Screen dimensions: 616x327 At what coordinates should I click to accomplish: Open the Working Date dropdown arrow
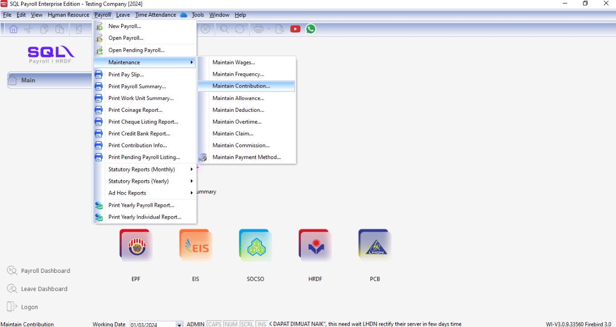[179, 324]
